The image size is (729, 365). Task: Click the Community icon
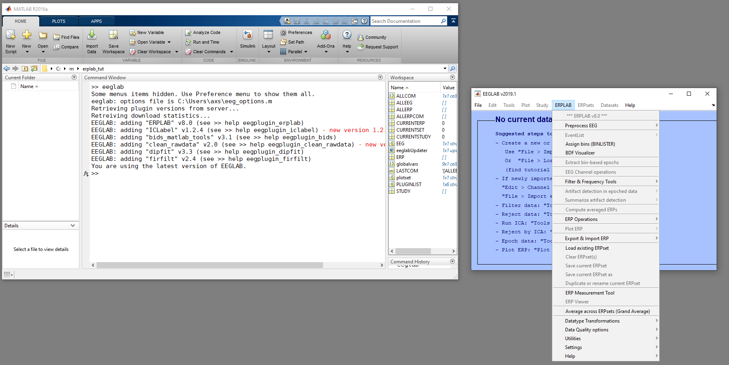click(x=361, y=37)
